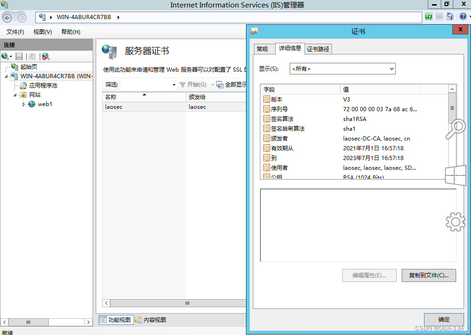Click 确定 to close certificate dialog

pos(444,319)
